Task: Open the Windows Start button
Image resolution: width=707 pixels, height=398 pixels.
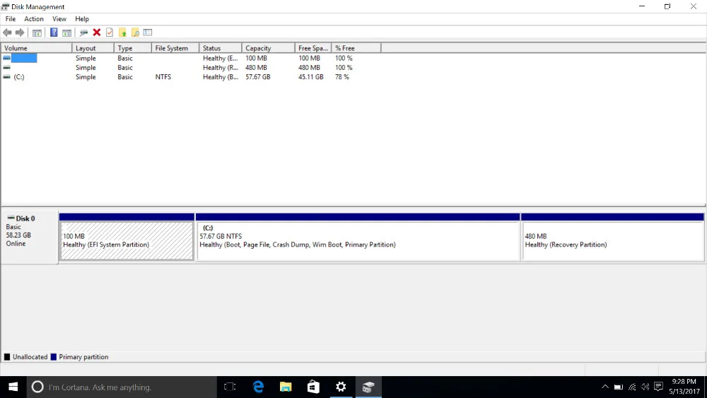Action: (x=13, y=387)
